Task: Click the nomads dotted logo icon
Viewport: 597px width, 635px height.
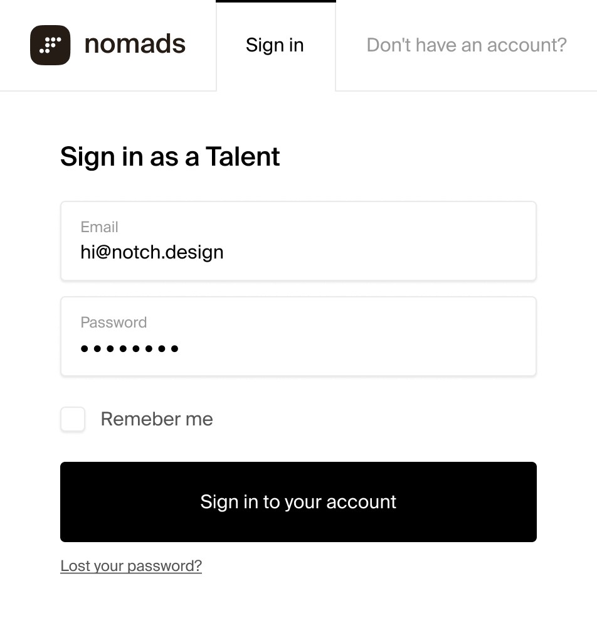Action: coord(50,45)
